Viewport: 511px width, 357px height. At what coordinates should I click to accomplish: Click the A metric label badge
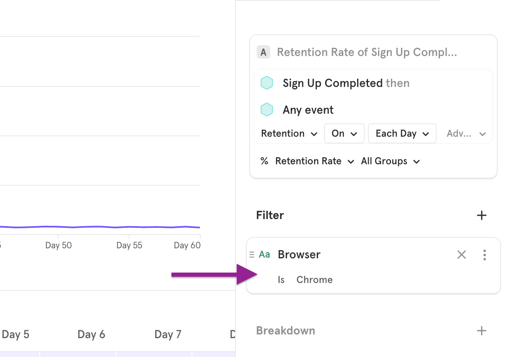point(263,52)
